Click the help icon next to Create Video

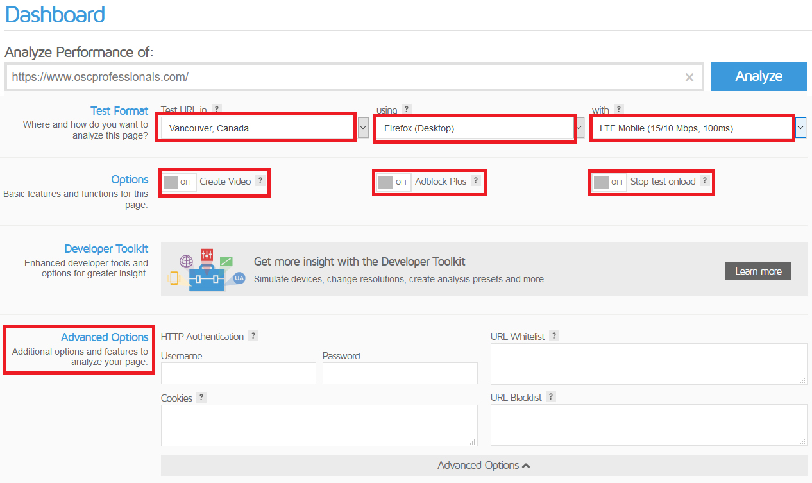click(x=260, y=181)
